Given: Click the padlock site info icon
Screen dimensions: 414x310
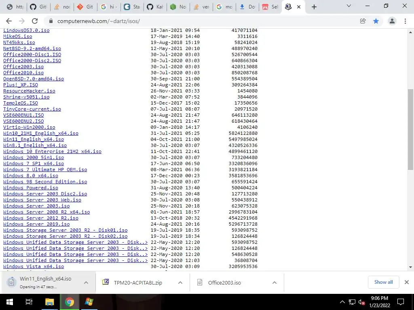Looking at the screenshot, I should [51, 21].
